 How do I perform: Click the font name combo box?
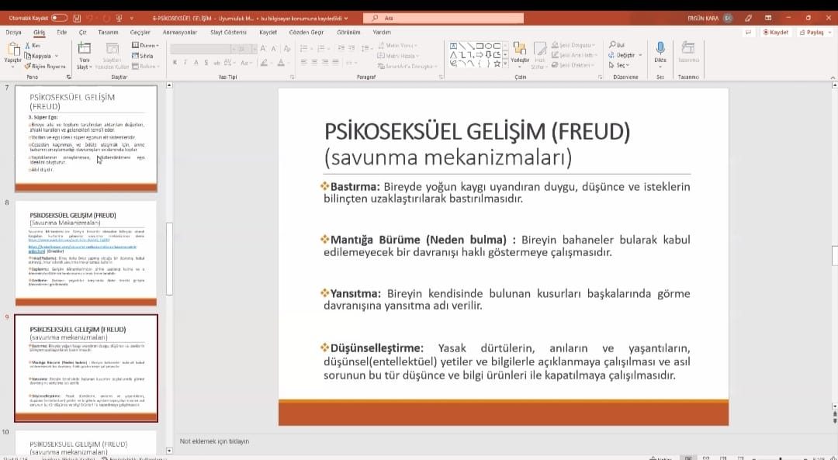click(x=203, y=49)
